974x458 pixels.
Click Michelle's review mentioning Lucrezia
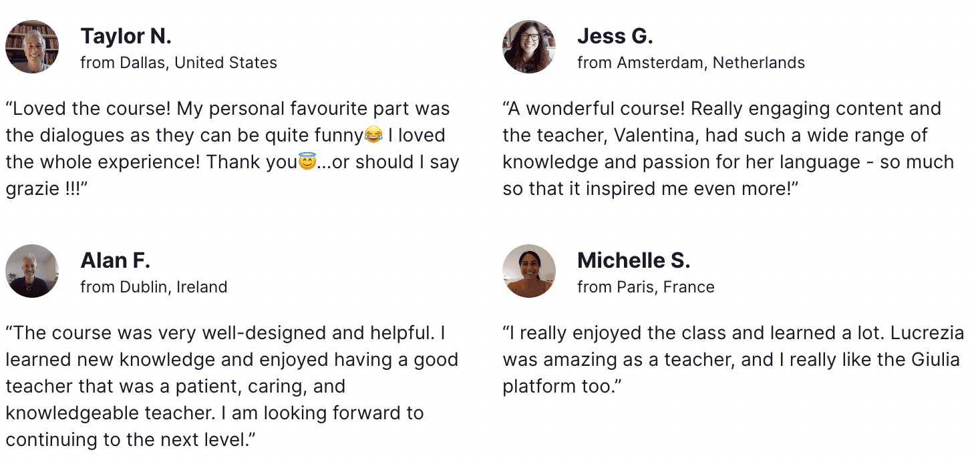coord(731,359)
